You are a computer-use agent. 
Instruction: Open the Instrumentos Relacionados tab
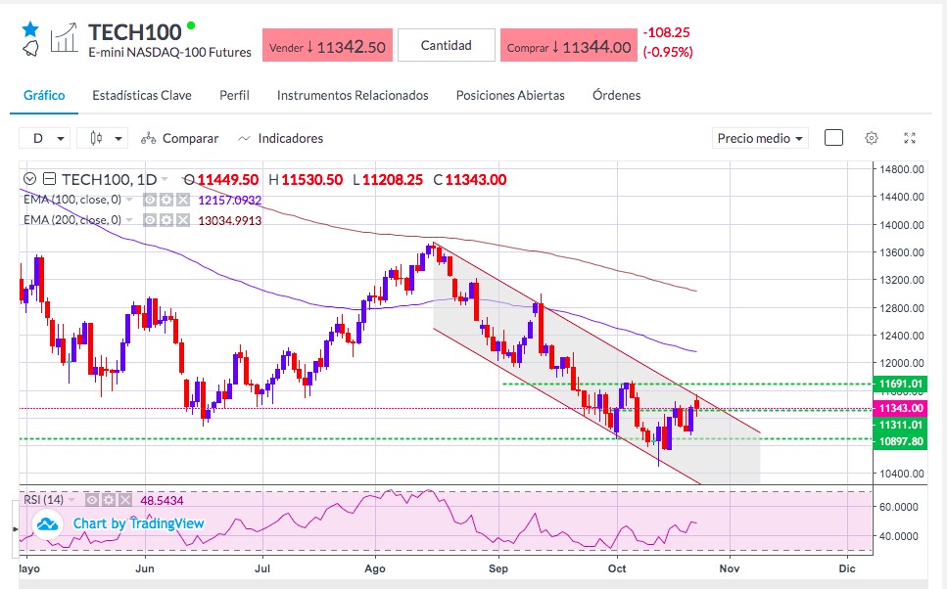(x=353, y=95)
